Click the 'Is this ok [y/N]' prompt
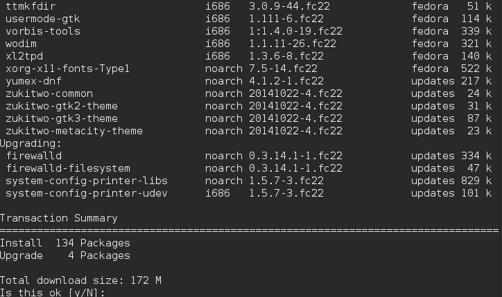The image size is (502, 297). click(52, 293)
